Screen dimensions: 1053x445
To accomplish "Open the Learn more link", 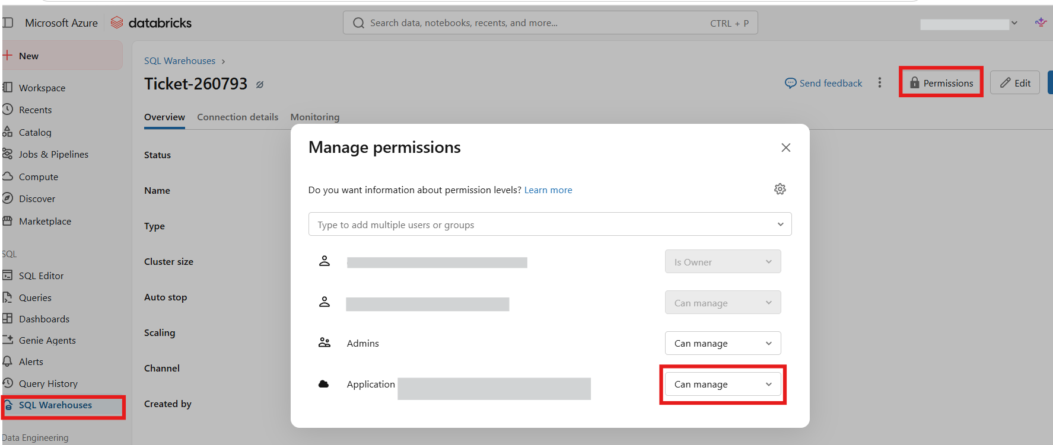I will (x=548, y=190).
